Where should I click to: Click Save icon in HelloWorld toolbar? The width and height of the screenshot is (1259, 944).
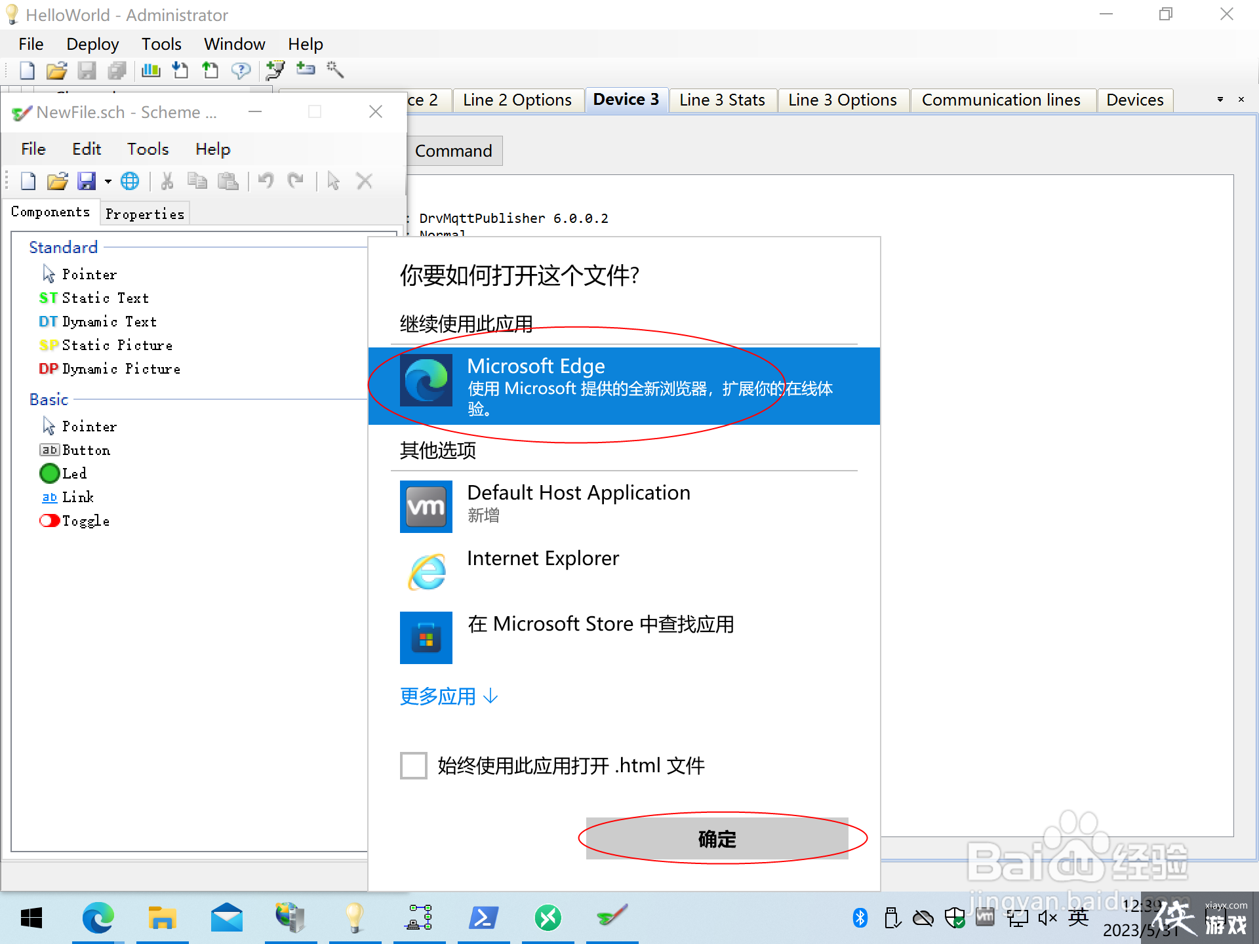pos(87,70)
